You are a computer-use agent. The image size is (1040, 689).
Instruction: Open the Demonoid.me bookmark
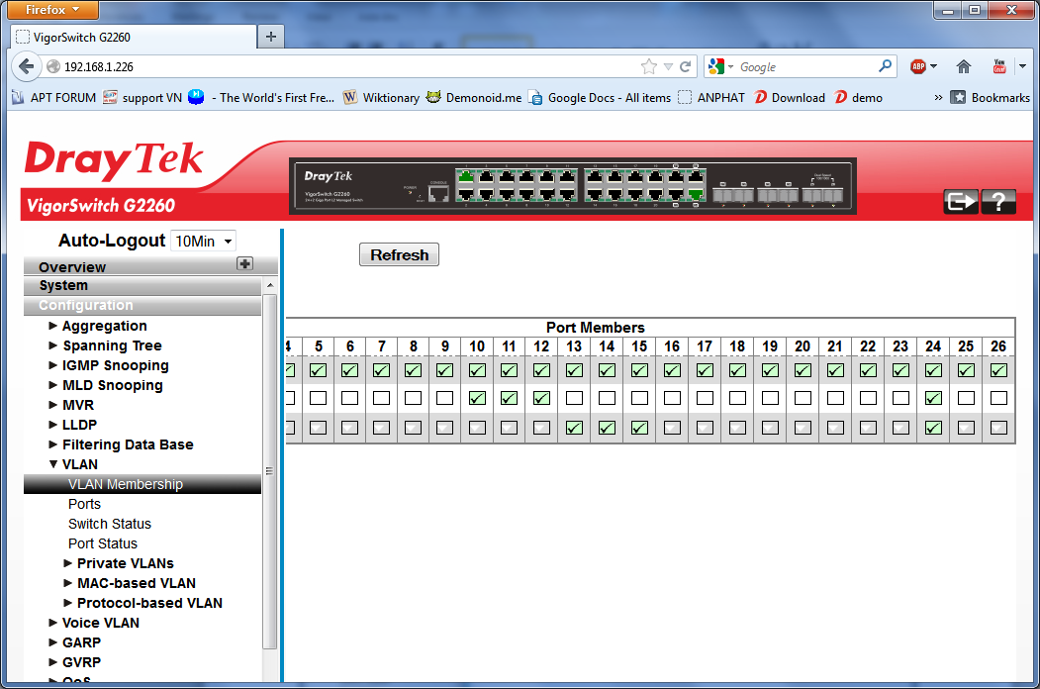474,98
